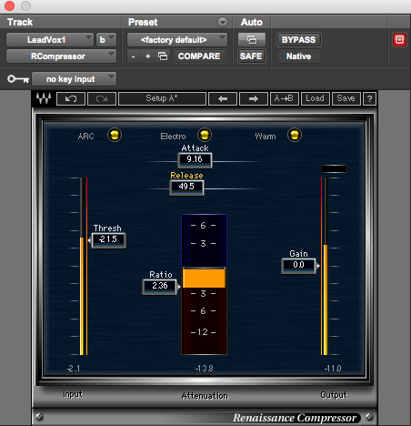This screenshot has width=411, height=426.
Task: Click the Track header label
Action: pos(20,22)
